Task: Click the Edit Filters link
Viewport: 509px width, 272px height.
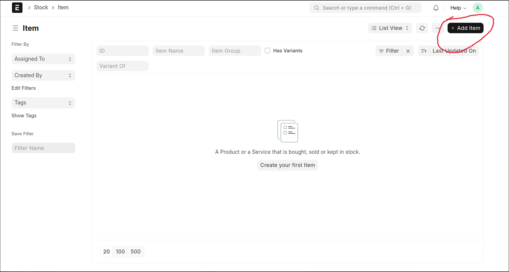Action: [x=24, y=88]
